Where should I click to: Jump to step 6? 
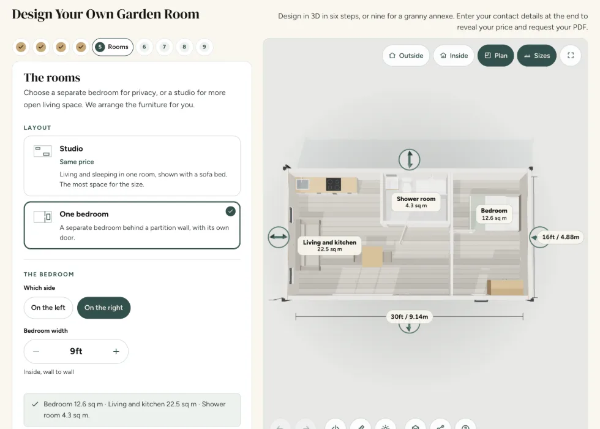[x=144, y=47]
